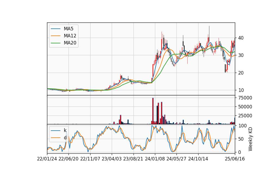Click the price axis value 40
This screenshot has height=187, width=261.
pyautogui.click(x=241, y=38)
